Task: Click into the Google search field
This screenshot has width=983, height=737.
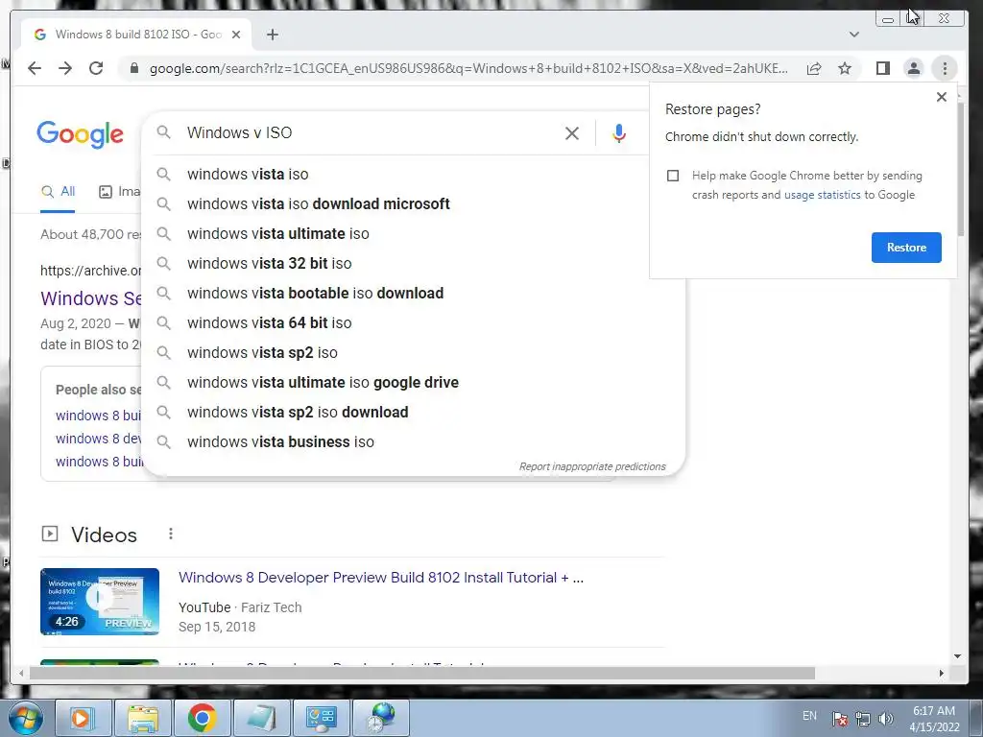Action: 370,132
